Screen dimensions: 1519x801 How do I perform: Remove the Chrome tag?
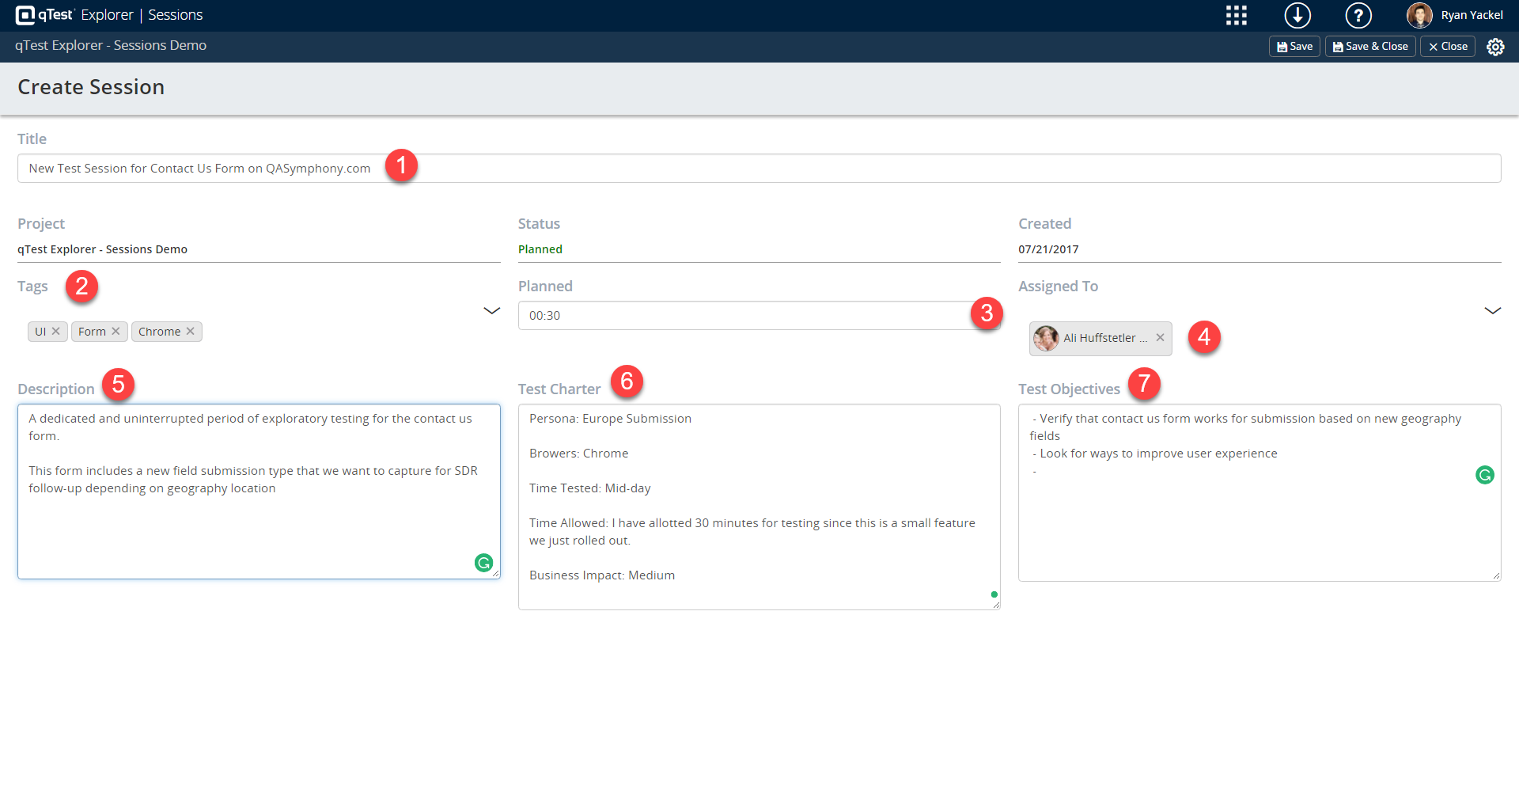(191, 332)
